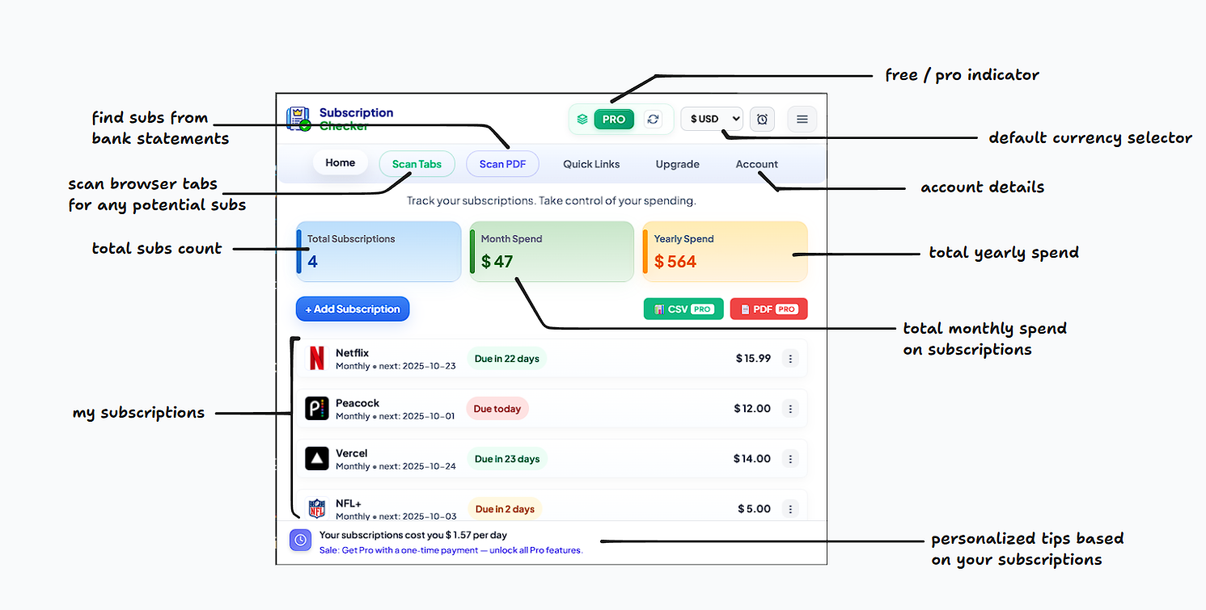The width and height of the screenshot is (1206, 610).
Task: Open the USD currency selector
Action: (711, 119)
